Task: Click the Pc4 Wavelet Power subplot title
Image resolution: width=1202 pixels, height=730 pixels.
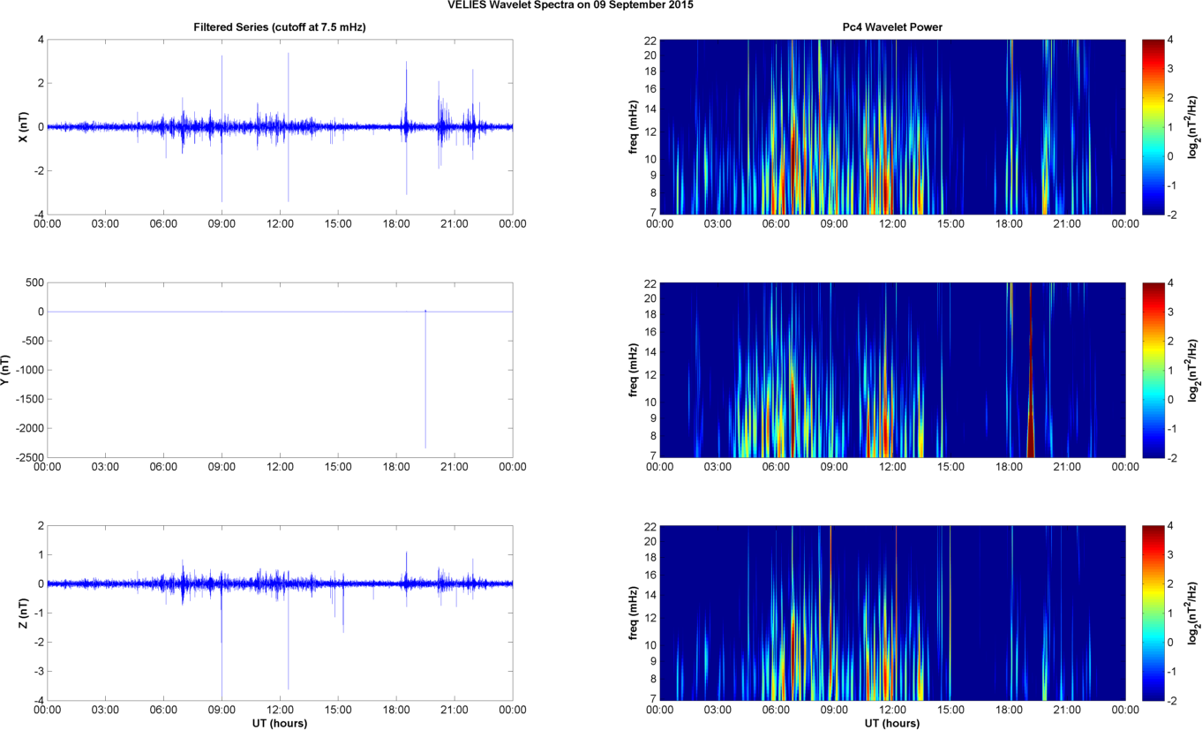Action: (x=892, y=27)
